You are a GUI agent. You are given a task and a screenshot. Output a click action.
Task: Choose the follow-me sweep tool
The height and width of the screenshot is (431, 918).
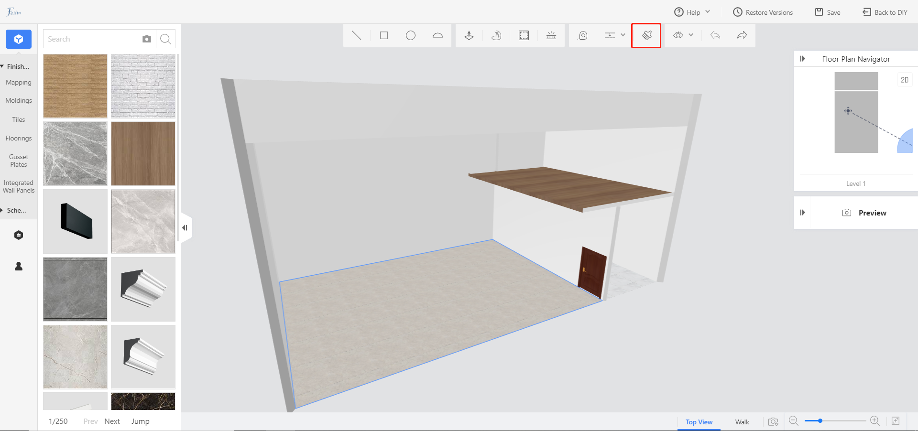tap(496, 35)
